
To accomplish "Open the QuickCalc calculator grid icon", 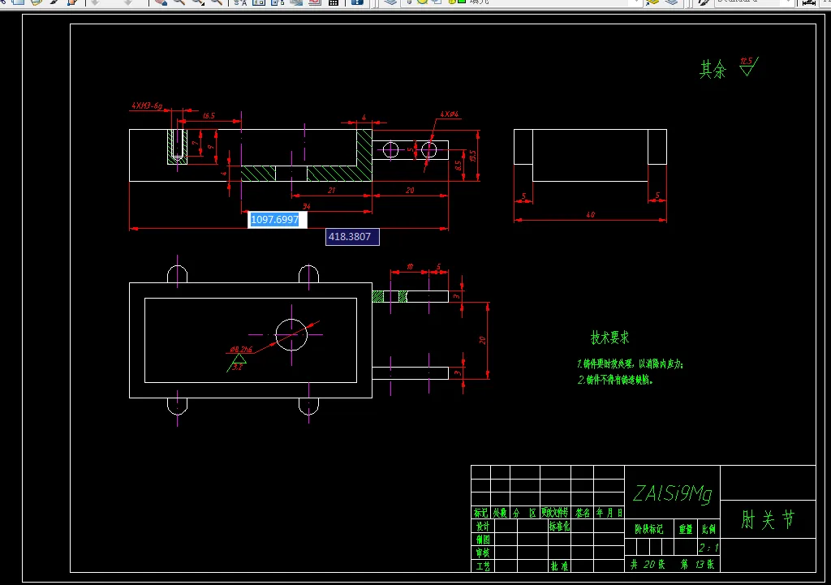I will coord(334,2).
